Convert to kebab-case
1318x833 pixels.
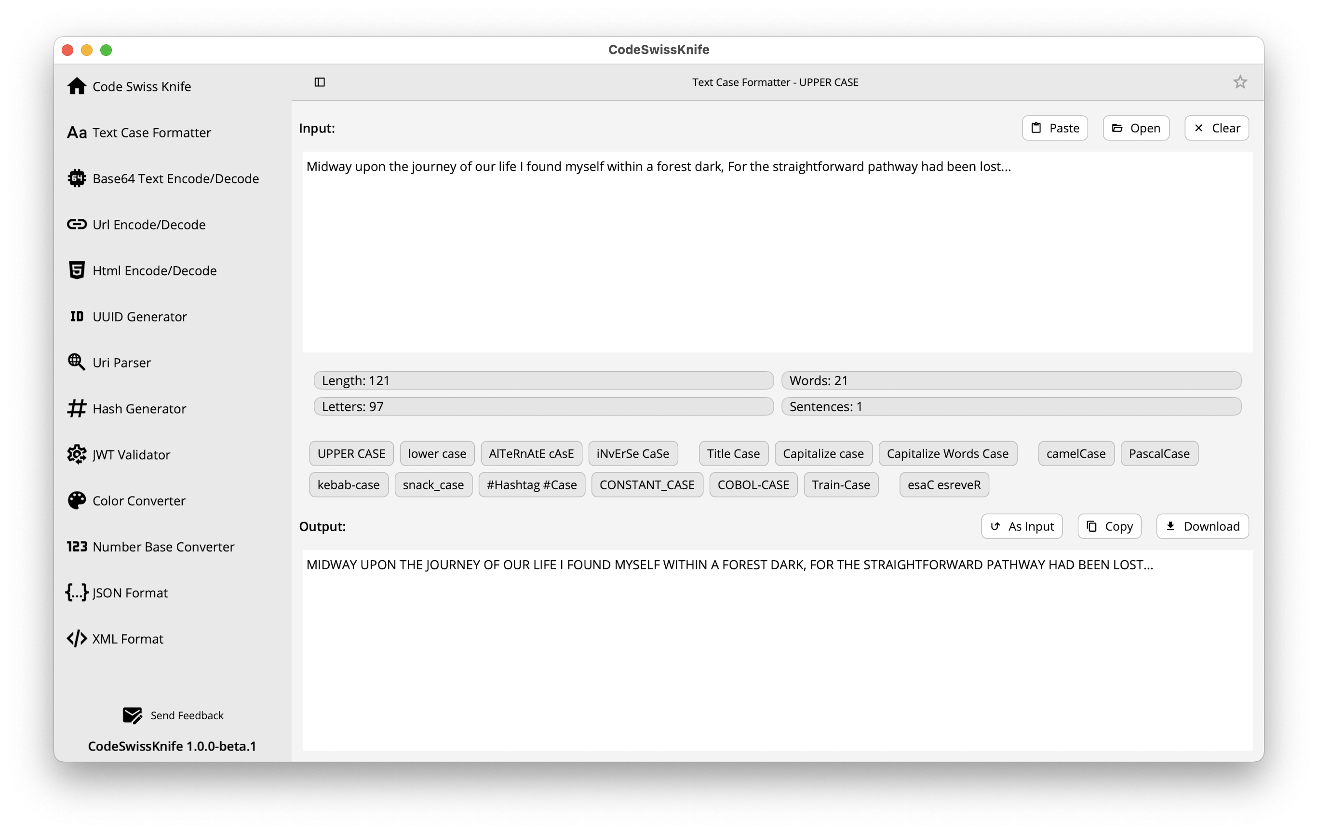348,484
